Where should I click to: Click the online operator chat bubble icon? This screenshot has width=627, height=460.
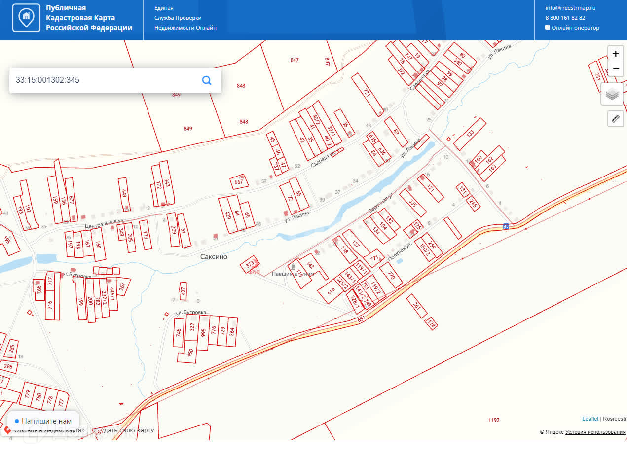tap(547, 28)
